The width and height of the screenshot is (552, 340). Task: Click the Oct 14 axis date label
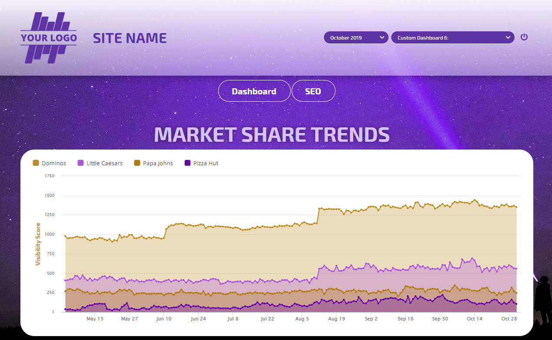[475, 319]
